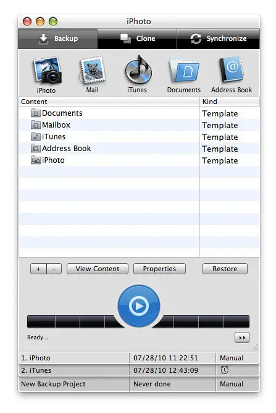Select the Documents folder template icon
The height and width of the screenshot is (413, 276).
184,71
